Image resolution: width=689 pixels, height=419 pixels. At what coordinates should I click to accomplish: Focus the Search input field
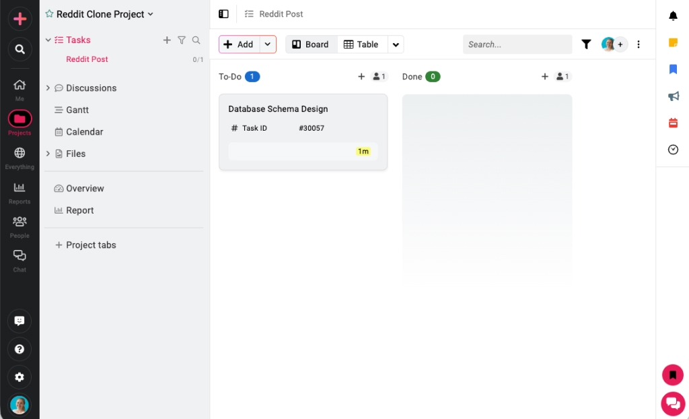click(517, 44)
